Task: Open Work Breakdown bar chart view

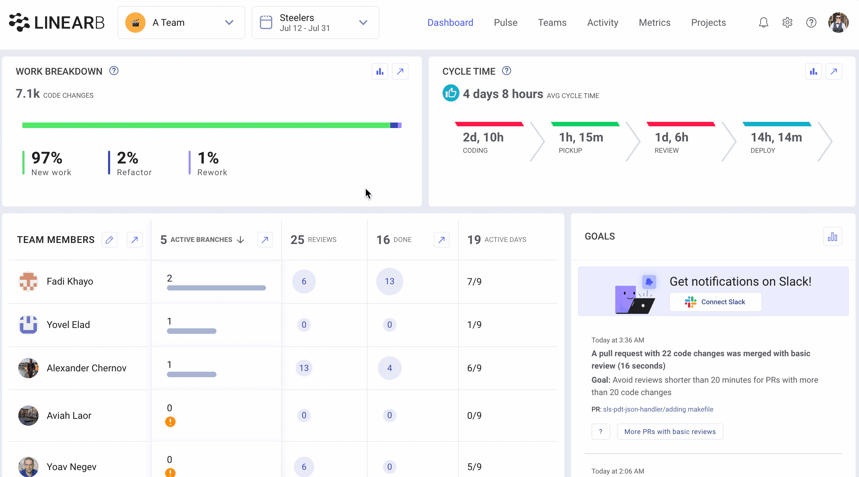Action: [380, 72]
